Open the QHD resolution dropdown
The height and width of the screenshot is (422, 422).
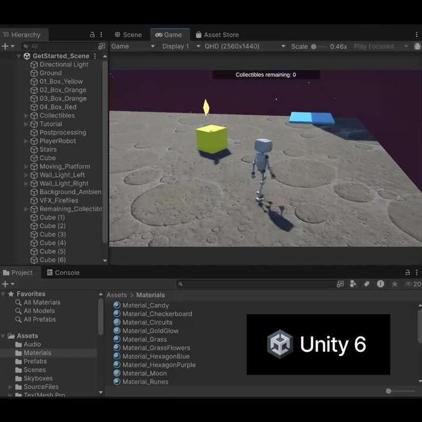pos(244,46)
